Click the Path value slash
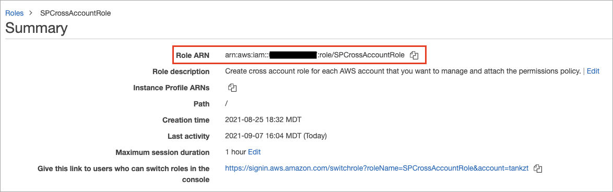The height and width of the screenshot is (192, 613). coord(227,104)
